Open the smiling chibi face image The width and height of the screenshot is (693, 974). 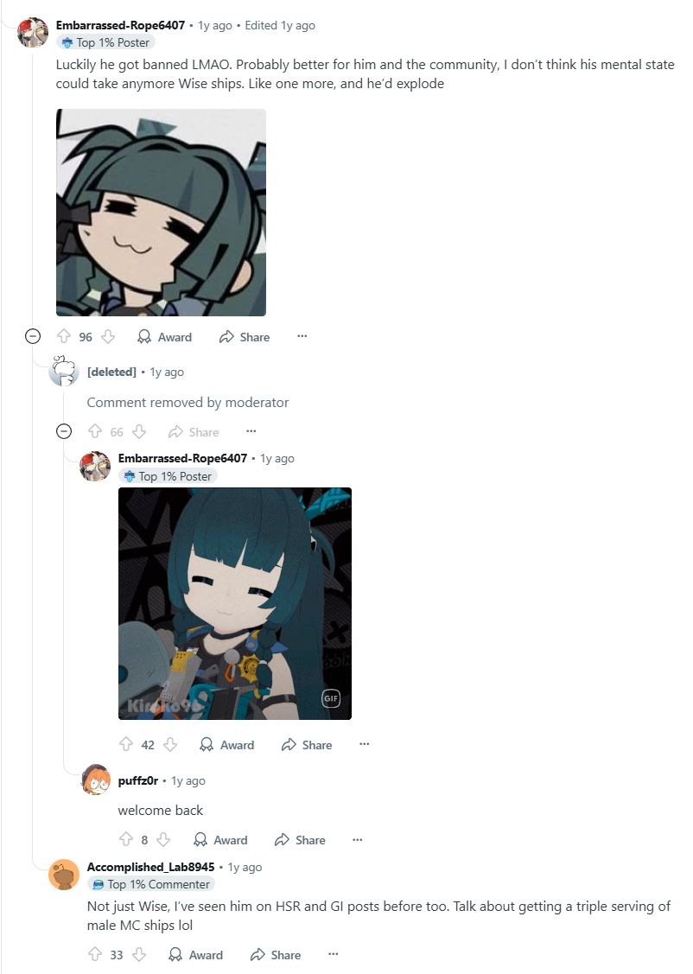161,213
